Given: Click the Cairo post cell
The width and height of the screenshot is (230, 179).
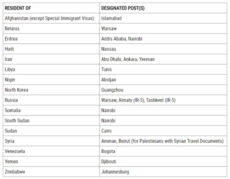Looking at the screenshot, I should pos(163,131).
